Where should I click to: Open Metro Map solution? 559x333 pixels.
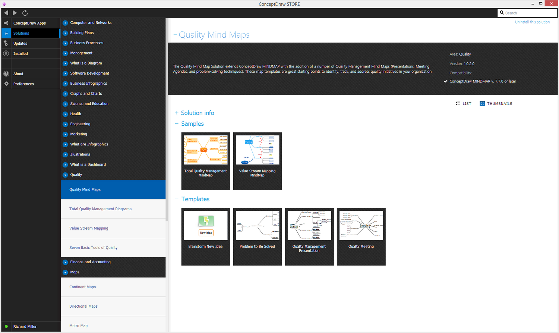[113, 325]
